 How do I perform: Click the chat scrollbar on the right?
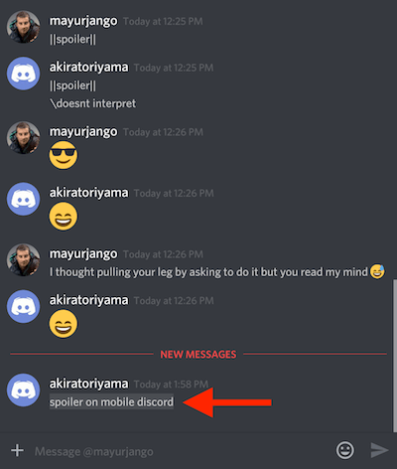point(394,356)
